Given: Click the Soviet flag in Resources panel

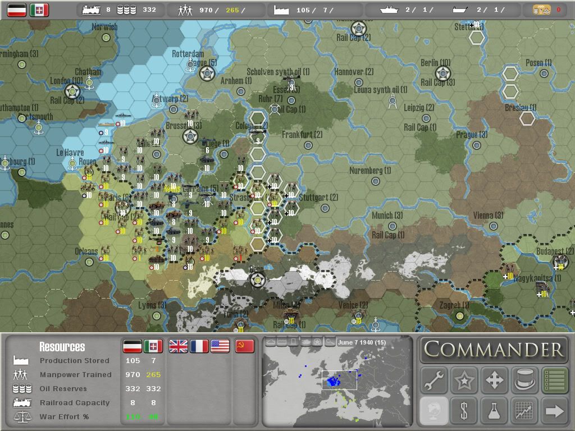Looking at the screenshot, I should [245, 346].
